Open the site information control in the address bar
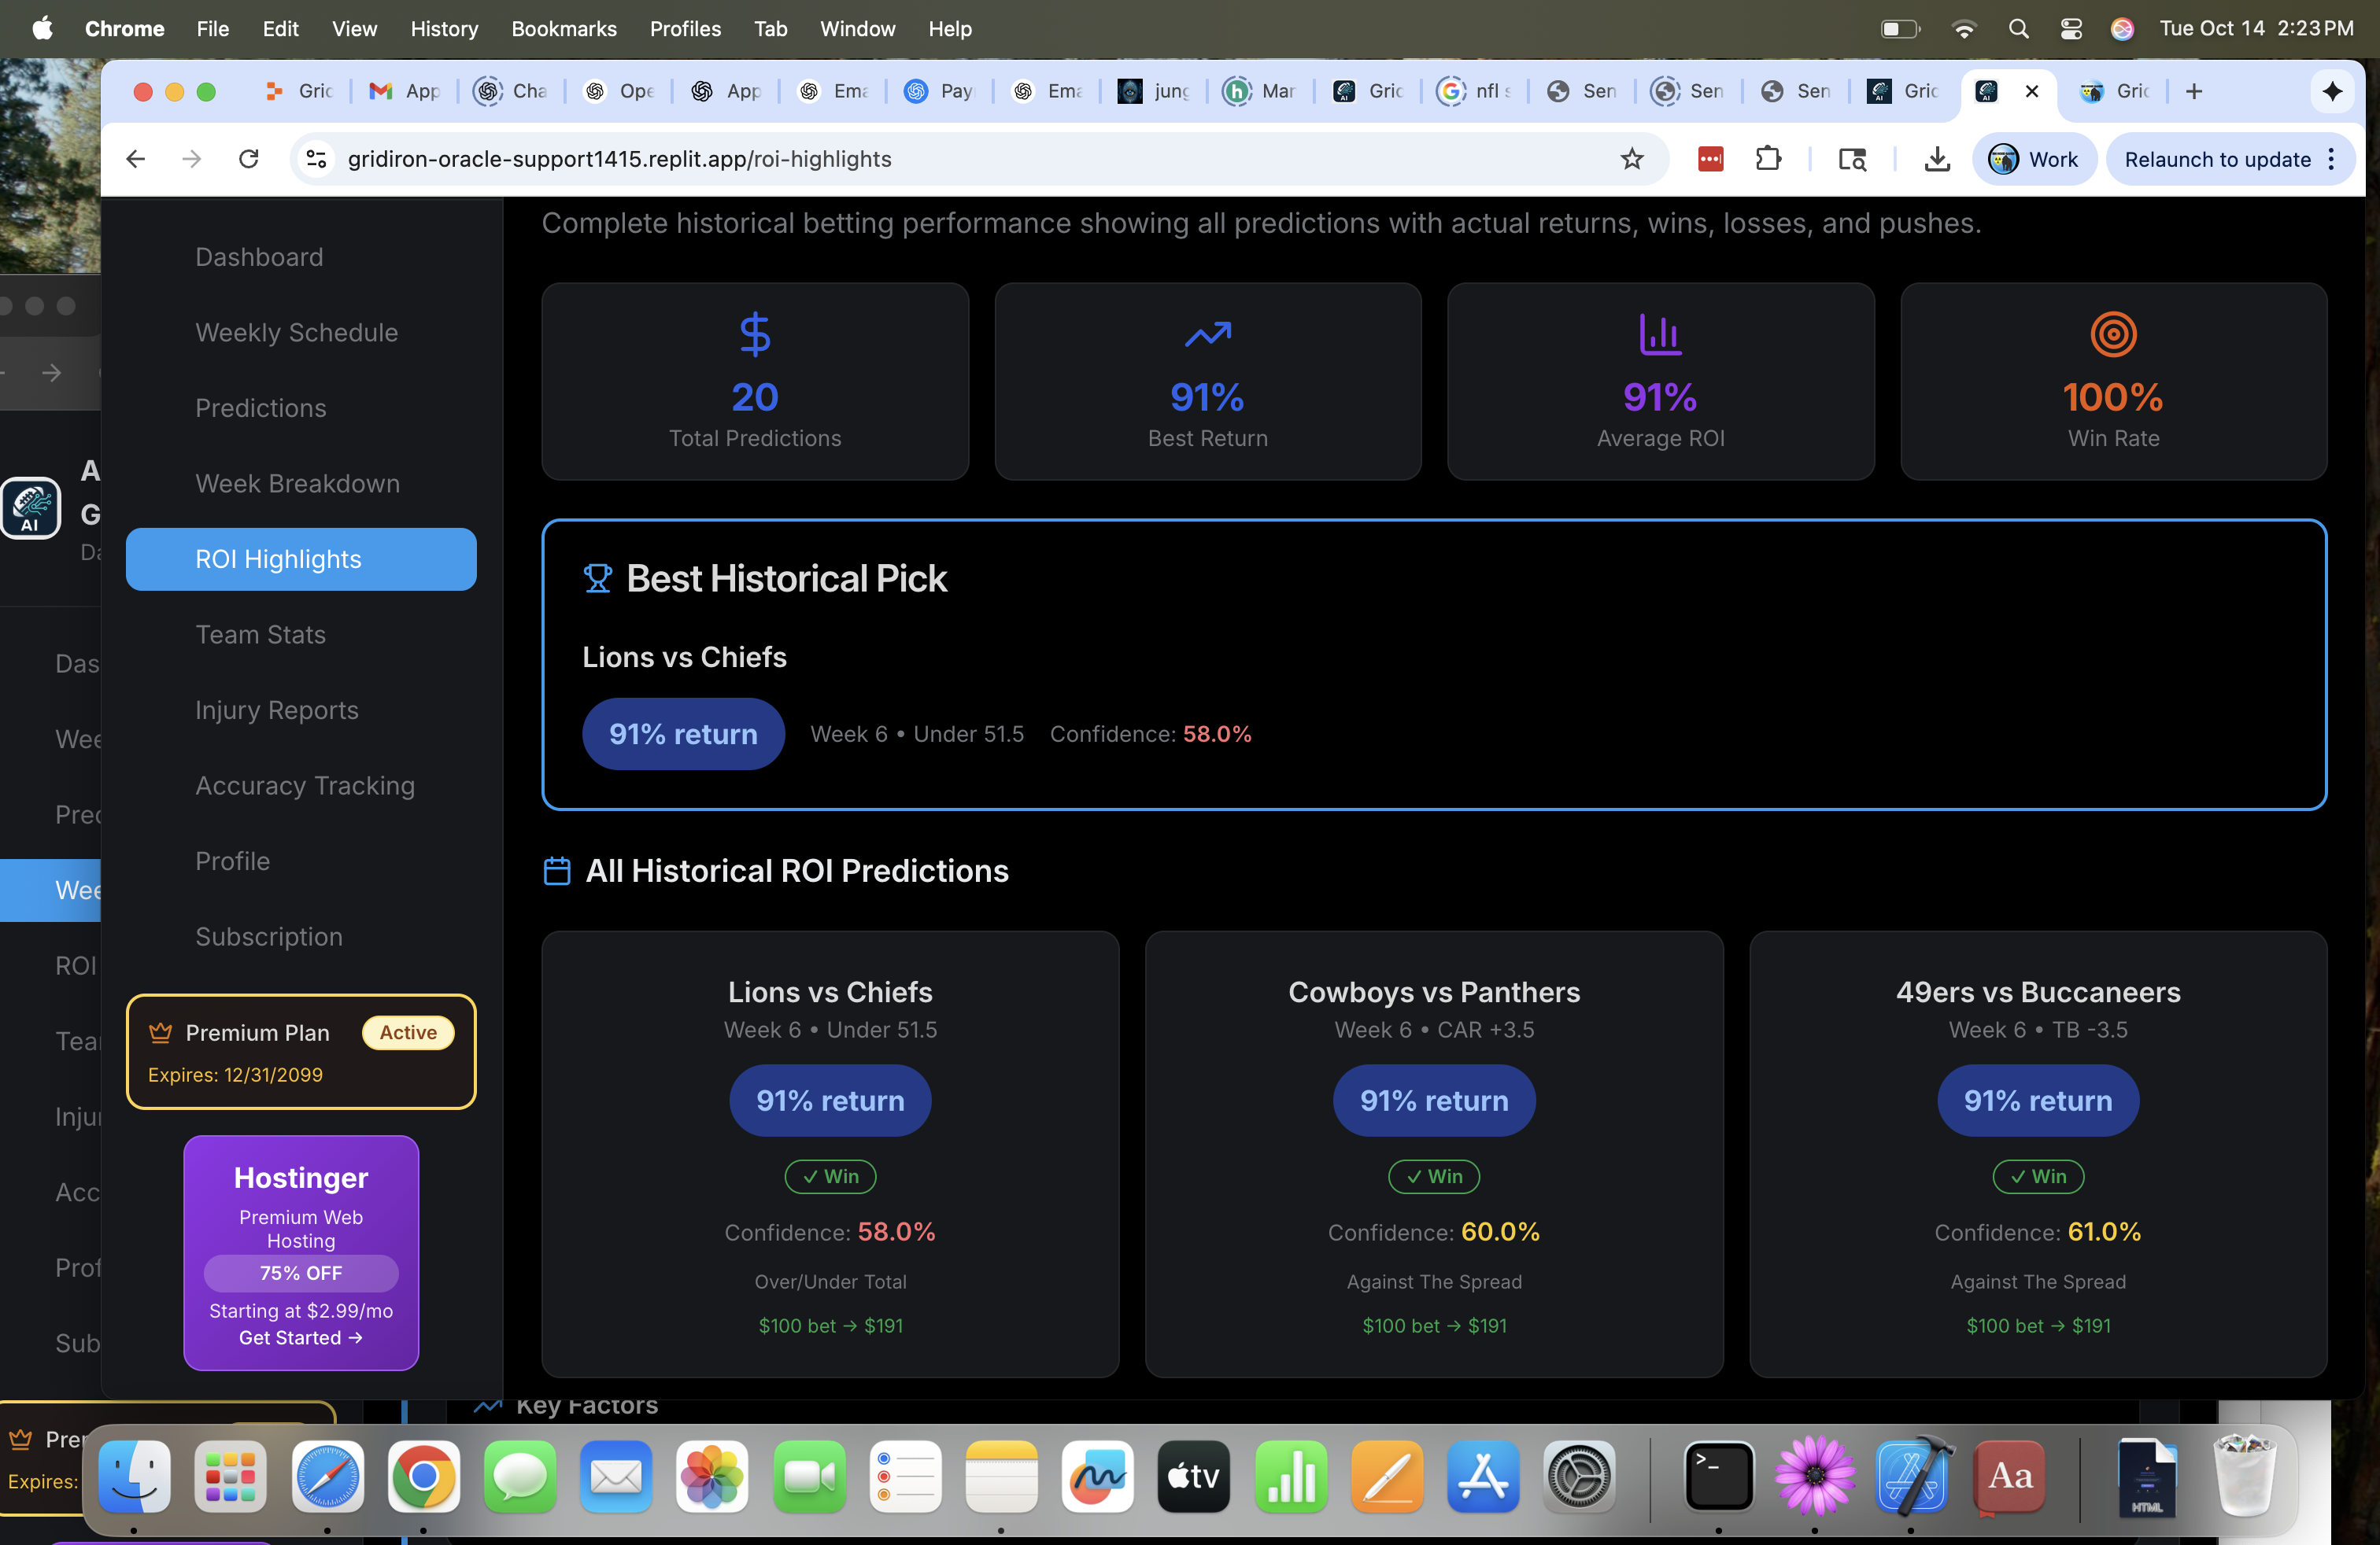Image resolution: width=2380 pixels, height=1545 pixels. click(x=317, y=159)
